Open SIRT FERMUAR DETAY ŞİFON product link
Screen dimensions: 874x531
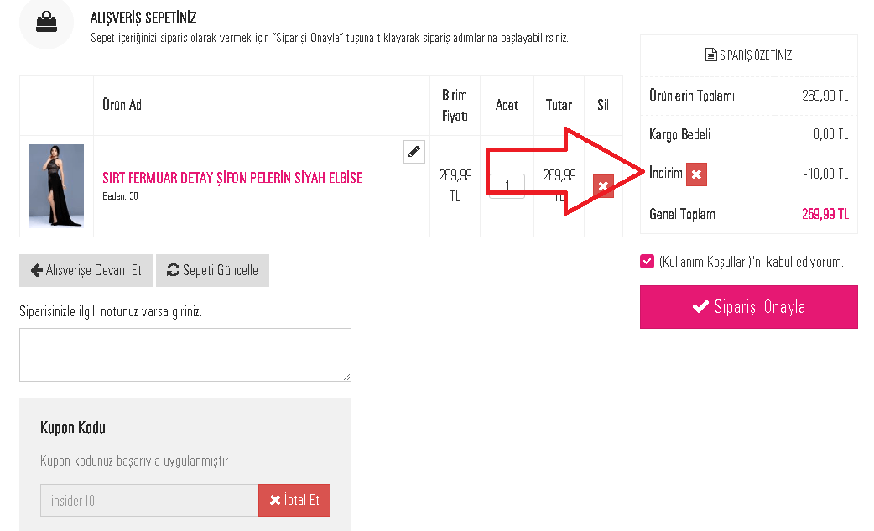tap(232, 178)
